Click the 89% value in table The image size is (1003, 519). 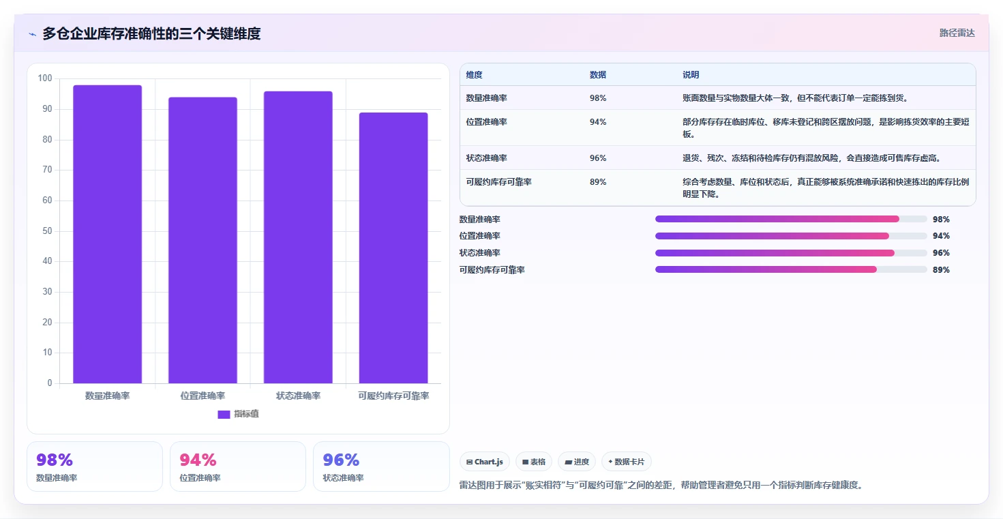pyautogui.click(x=598, y=182)
